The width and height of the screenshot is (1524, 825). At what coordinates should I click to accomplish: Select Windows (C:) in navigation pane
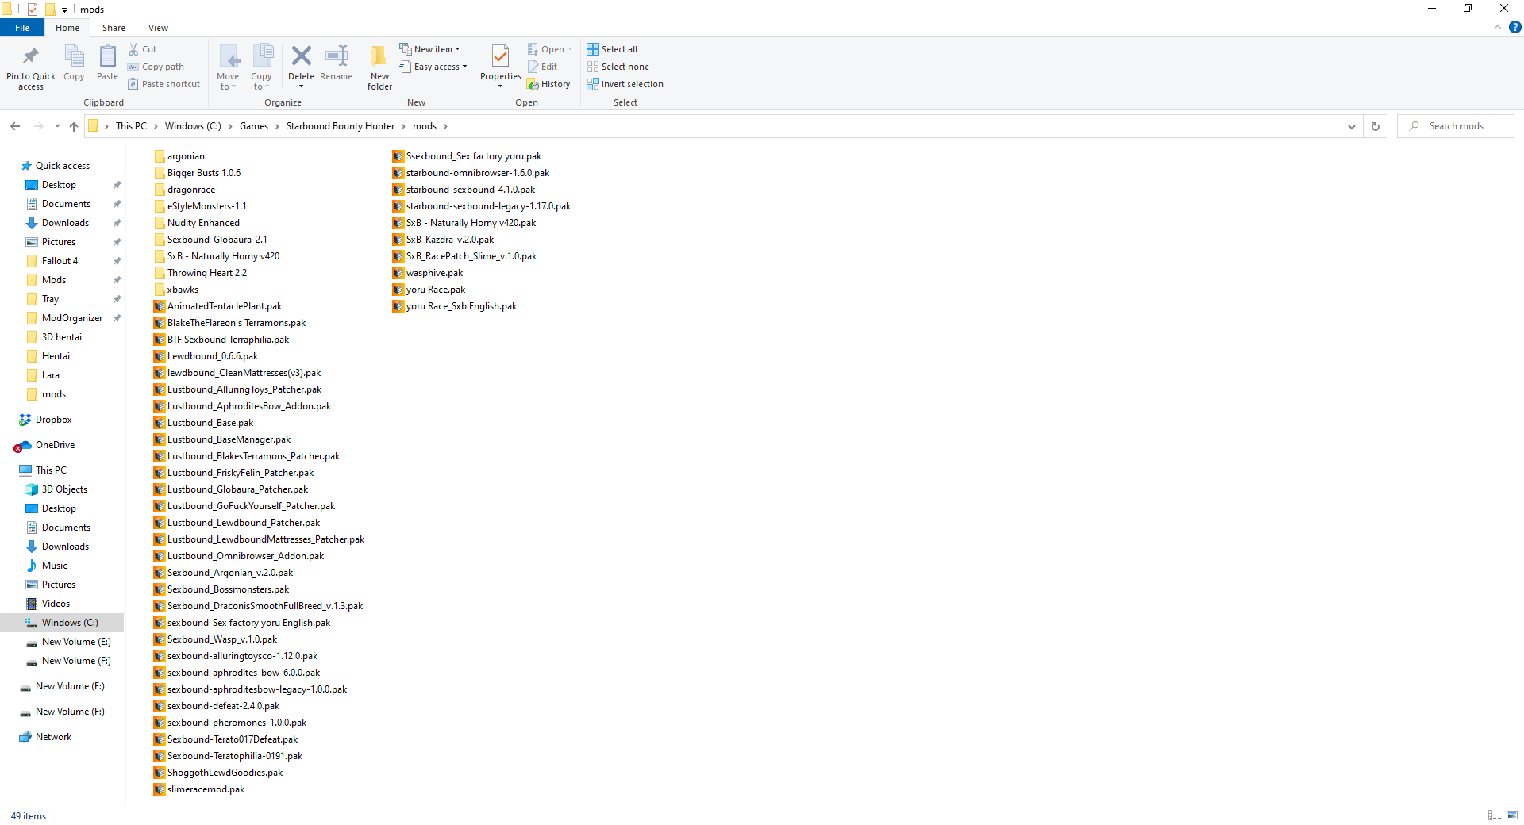pyautogui.click(x=70, y=623)
